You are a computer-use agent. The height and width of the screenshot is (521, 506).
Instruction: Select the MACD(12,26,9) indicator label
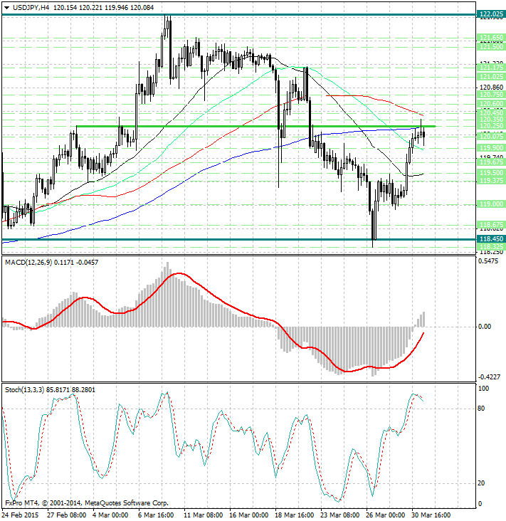[28, 263]
